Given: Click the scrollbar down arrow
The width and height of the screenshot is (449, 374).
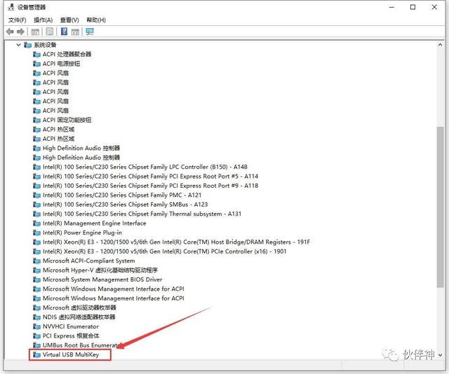Looking at the screenshot, I should click(x=440, y=355).
